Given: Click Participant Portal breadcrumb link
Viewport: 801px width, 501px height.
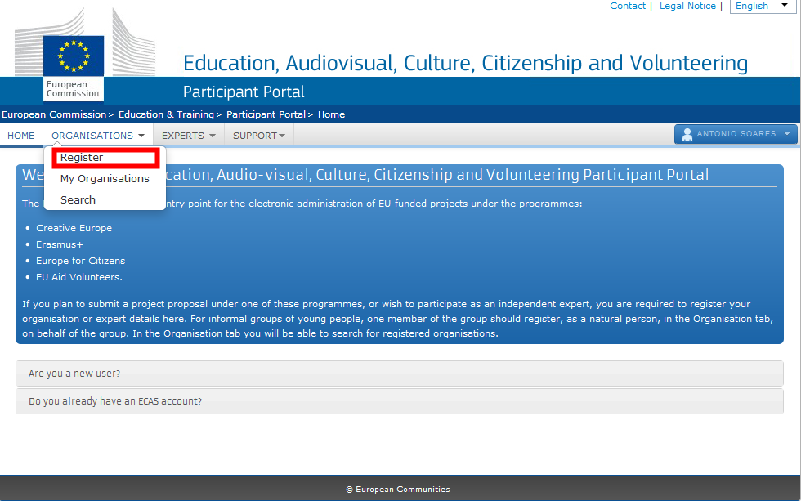Looking at the screenshot, I should click(266, 114).
